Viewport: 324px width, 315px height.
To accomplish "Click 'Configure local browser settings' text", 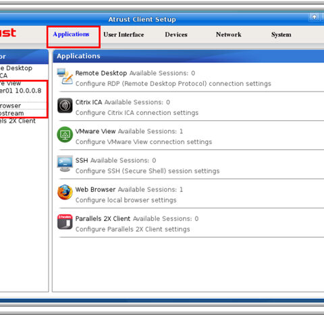I will click(126, 200).
